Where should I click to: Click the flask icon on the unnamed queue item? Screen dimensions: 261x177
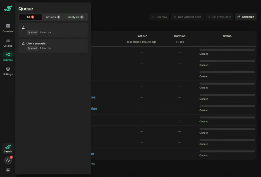click(23, 27)
